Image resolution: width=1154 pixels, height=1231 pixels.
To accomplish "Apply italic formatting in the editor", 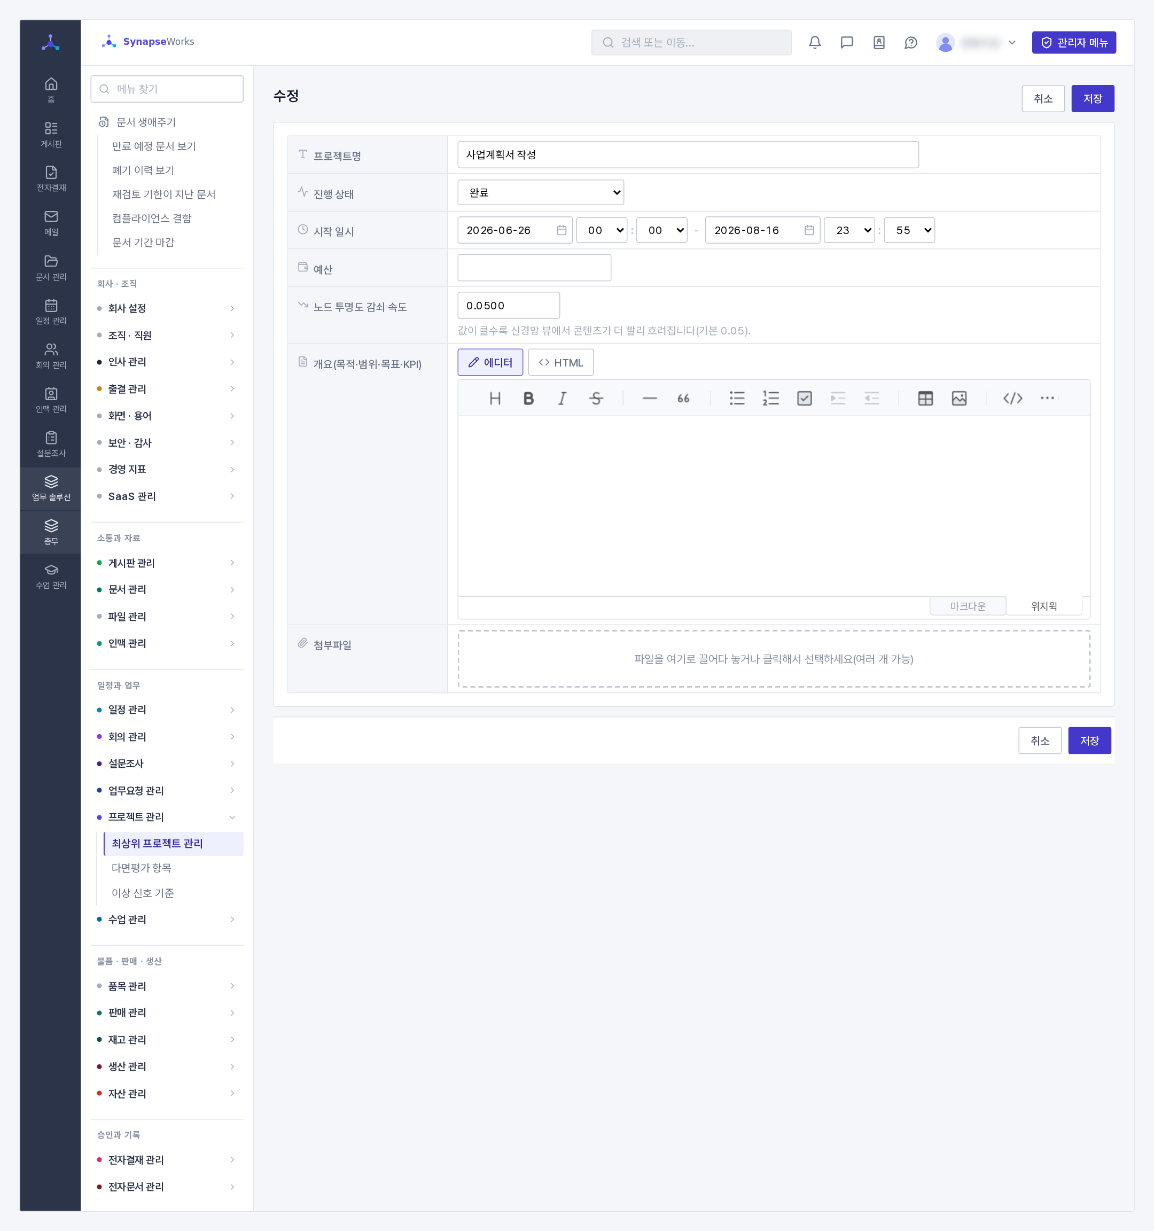I will point(562,398).
